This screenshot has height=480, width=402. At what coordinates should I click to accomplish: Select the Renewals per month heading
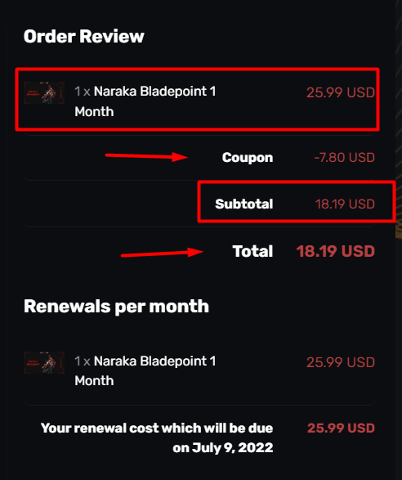(116, 307)
